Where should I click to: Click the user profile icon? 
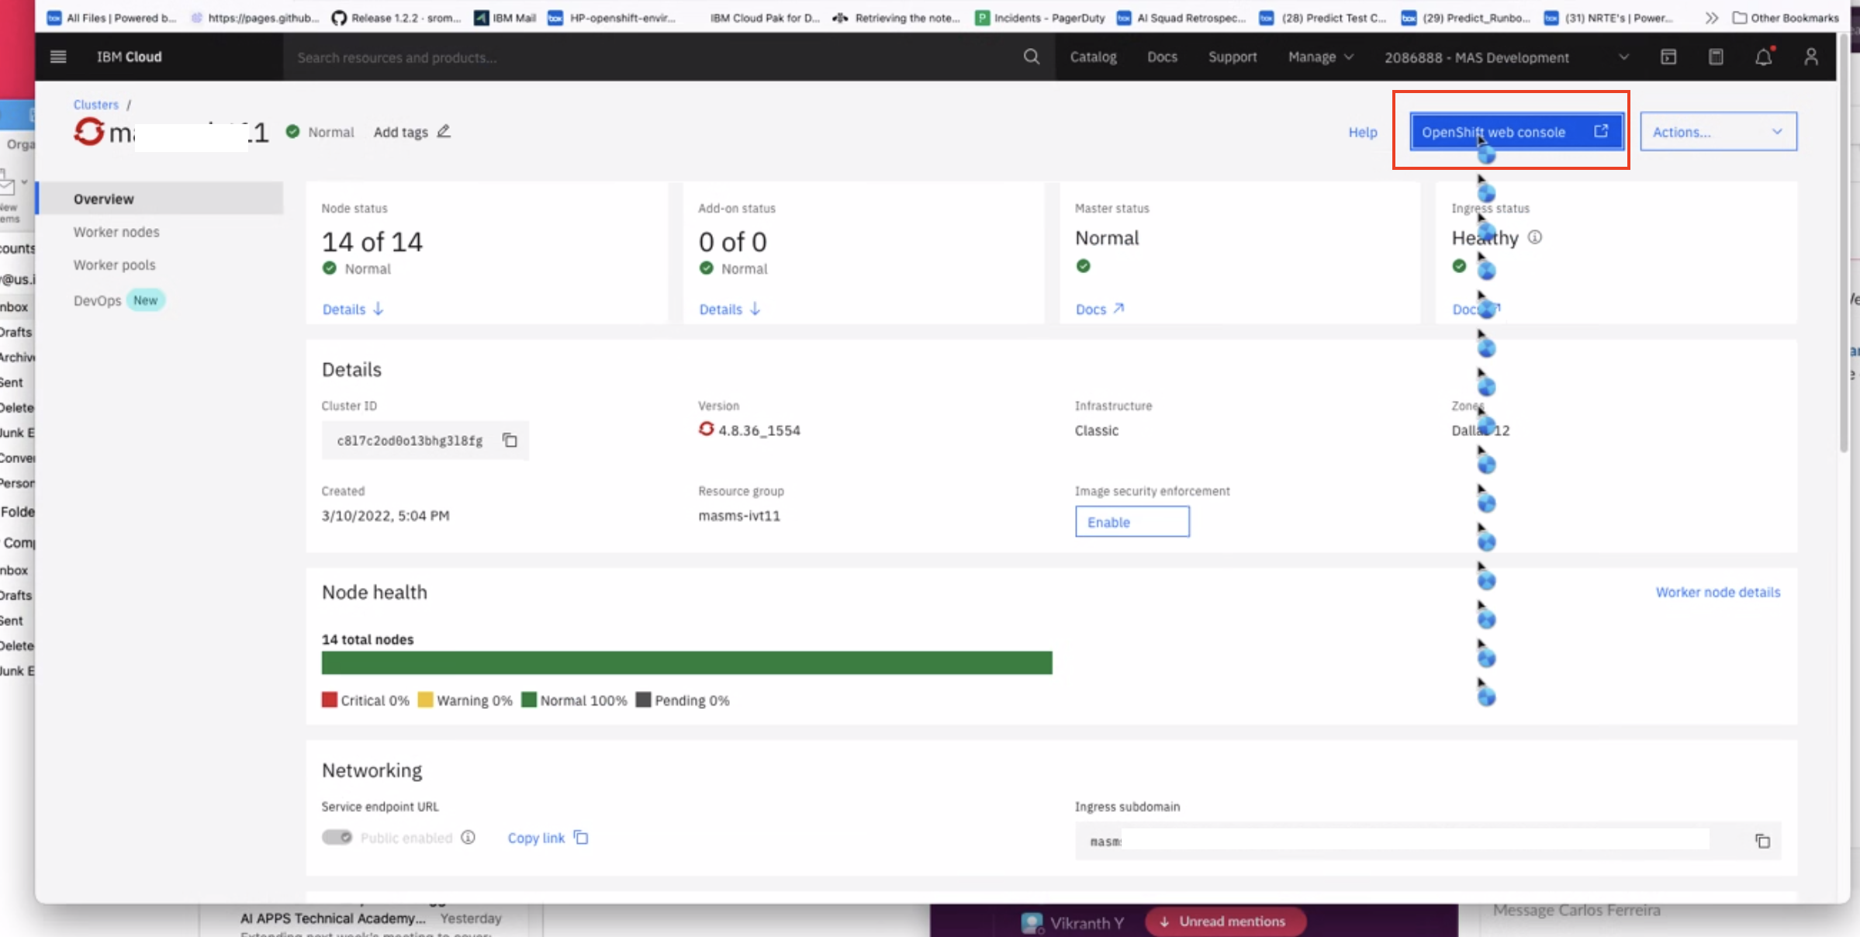pos(1811,57)
